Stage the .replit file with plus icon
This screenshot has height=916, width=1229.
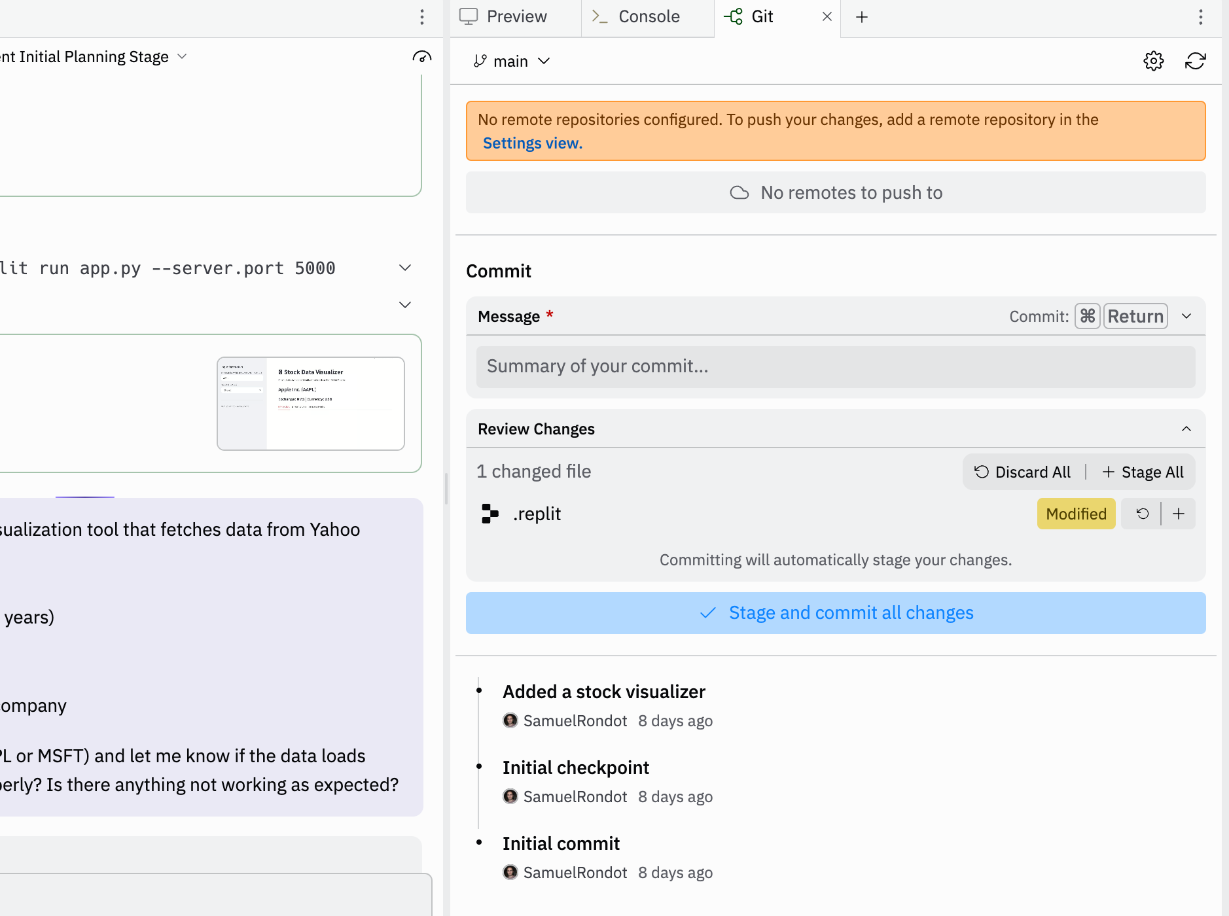pos(1179,514)
